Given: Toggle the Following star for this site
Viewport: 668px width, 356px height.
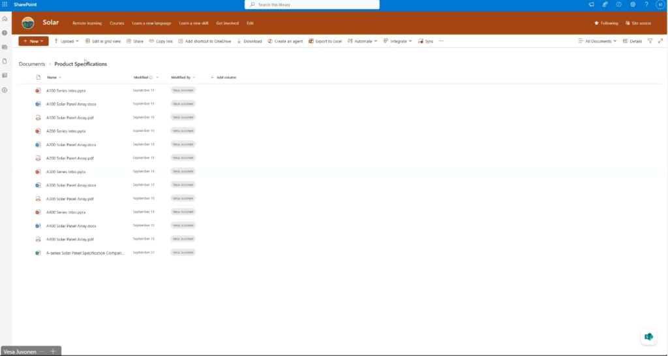Looking at the screenshot, I should coord(606,23).
